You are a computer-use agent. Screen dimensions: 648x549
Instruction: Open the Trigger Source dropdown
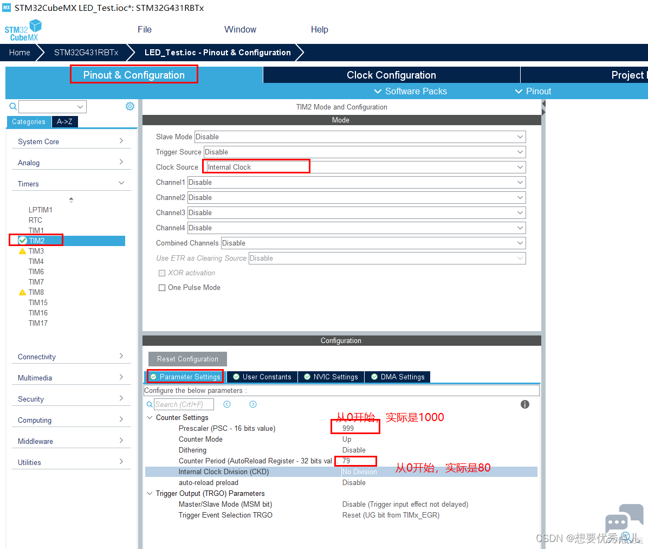click(x=365, y=152)
